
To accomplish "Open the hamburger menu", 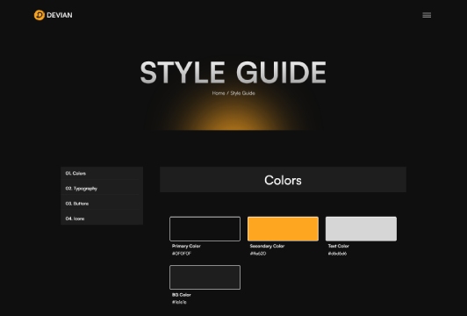I will (427, 15).
